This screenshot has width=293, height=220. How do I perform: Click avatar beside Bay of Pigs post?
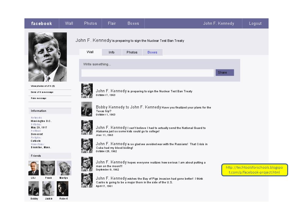tap(87, 180)
